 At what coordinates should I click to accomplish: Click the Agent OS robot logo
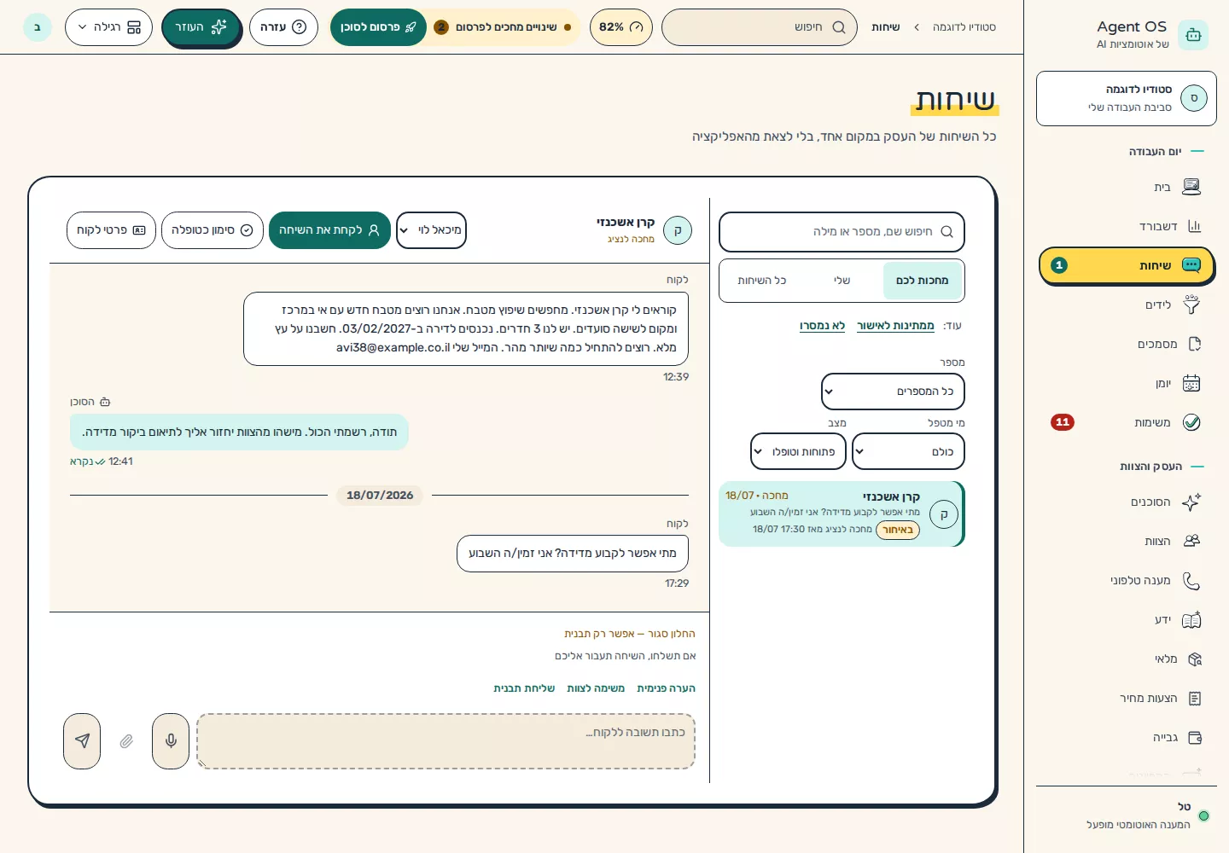pyautogui.click(x=1193, y=35)
